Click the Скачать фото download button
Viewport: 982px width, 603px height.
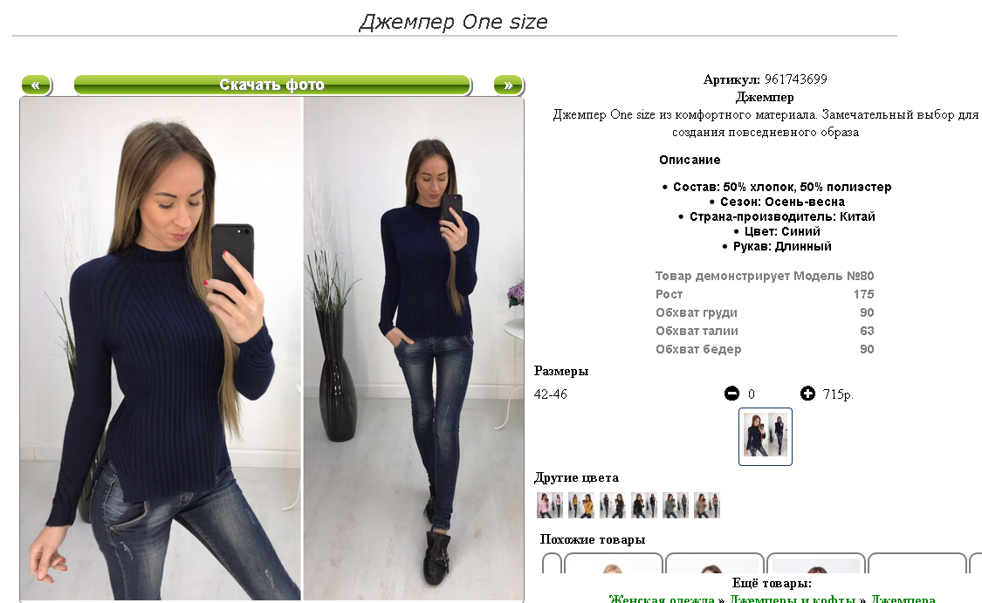pyautogui.click(x=271, y=85)
